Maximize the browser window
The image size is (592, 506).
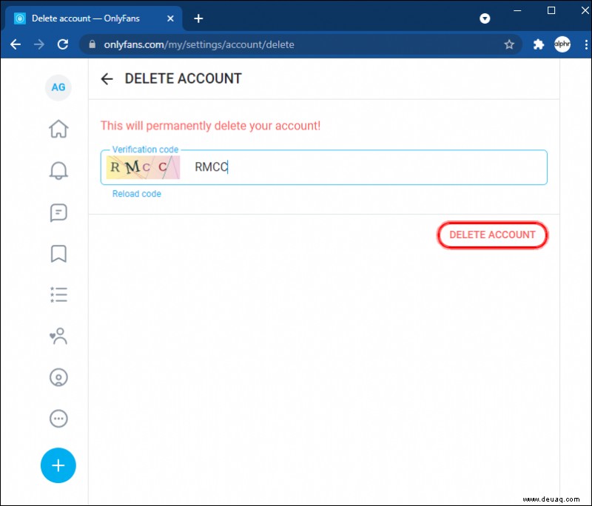(551, 10)
